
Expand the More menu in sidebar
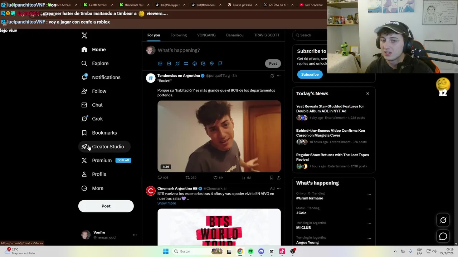pyautogui.click(x=93, y=188)
